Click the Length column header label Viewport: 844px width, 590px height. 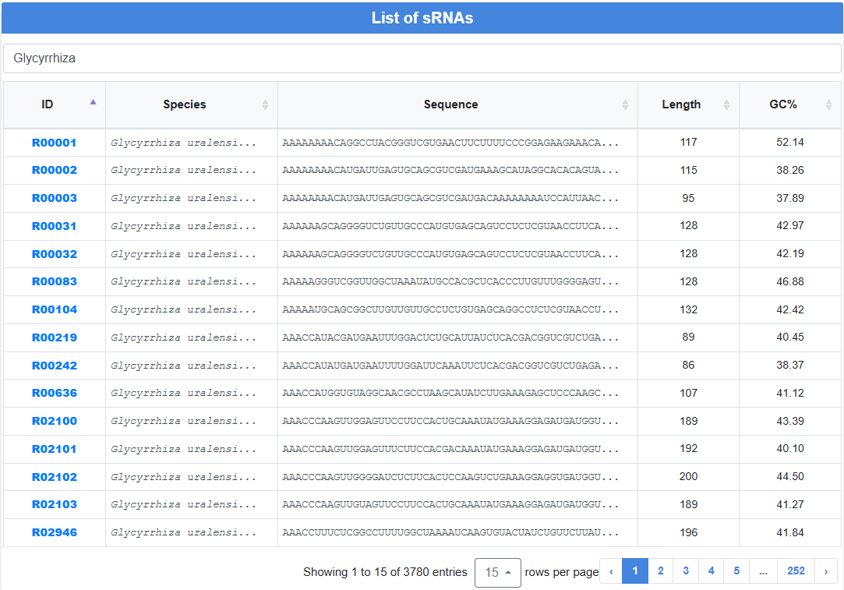point(681,104)
